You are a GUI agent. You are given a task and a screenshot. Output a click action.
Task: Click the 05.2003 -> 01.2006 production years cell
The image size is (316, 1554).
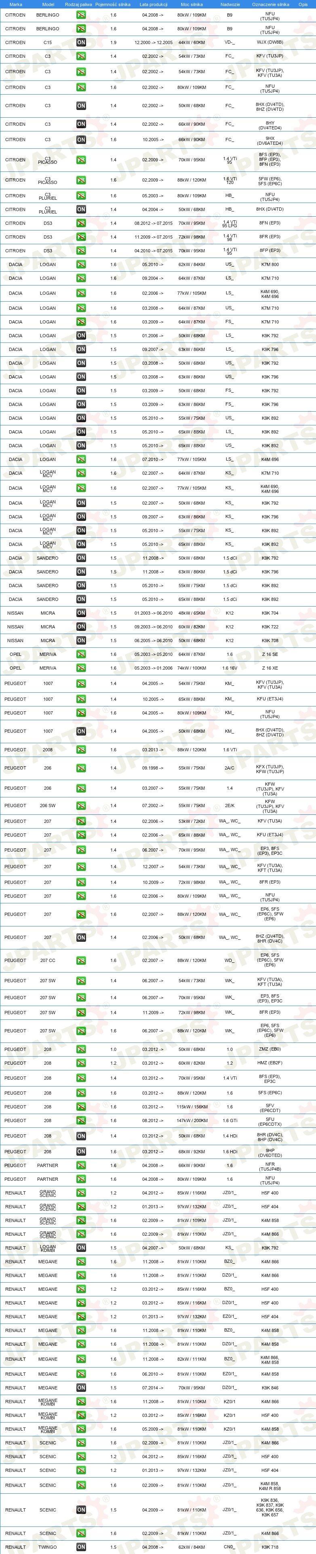(153, 668)
